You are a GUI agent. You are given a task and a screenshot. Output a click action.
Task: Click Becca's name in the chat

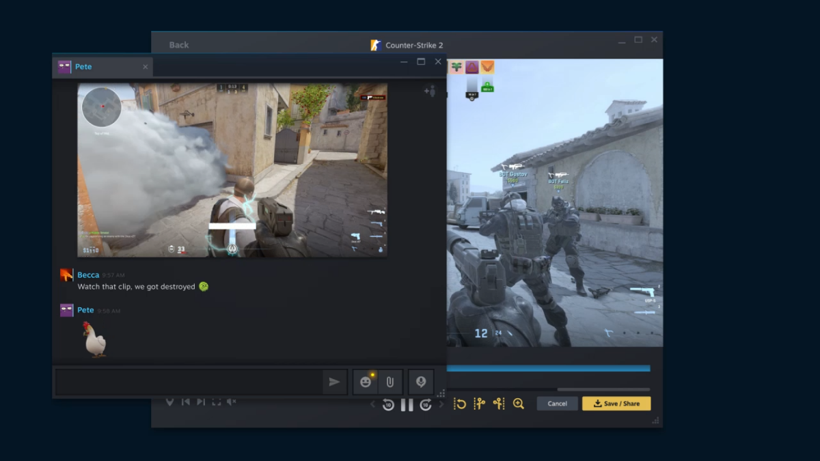(x=88, y=275)
